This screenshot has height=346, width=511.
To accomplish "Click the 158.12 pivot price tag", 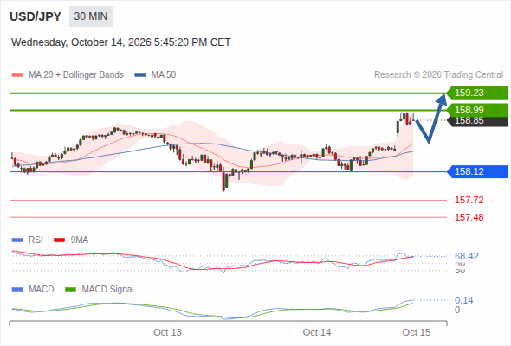I will (x=477, y=171).
